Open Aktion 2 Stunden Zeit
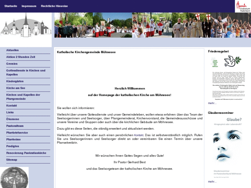The image size is (251, 188). tap(21, 57)
